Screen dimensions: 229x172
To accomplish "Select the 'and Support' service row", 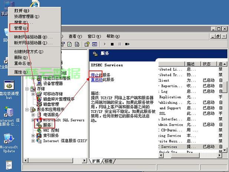I will click(x=190, y=108).
